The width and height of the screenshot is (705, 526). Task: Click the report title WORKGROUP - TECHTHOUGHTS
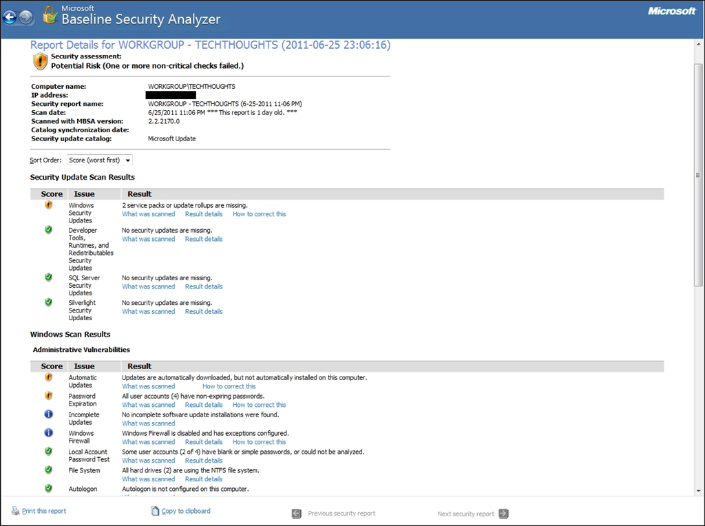tap(211, 45)
